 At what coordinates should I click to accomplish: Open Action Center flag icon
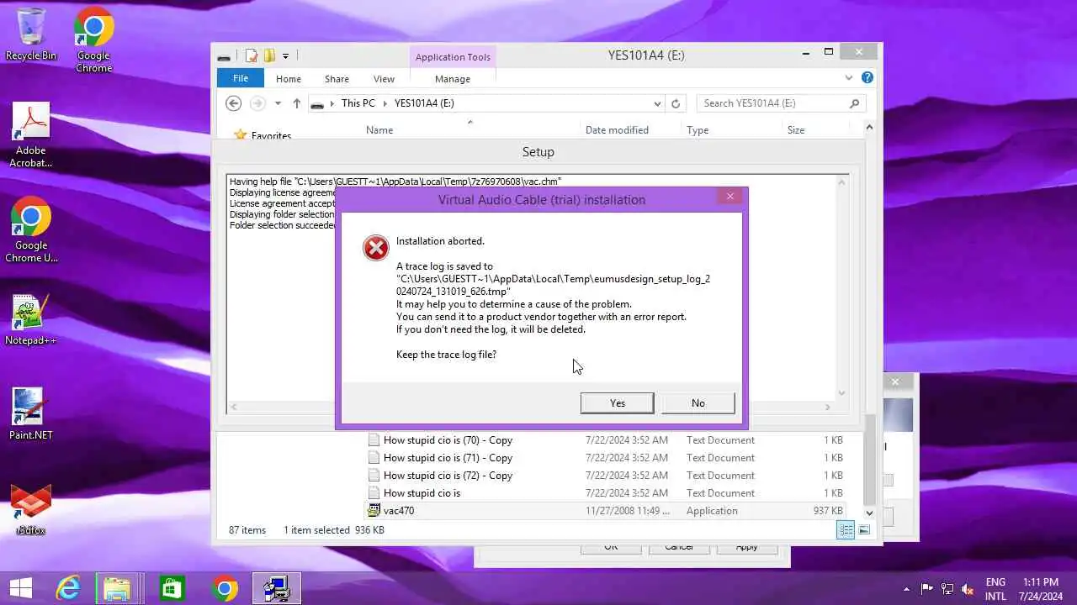point(927,589)
